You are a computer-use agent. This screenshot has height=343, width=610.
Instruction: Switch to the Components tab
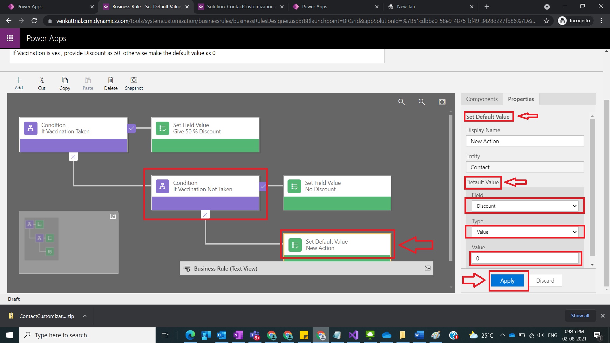(x=482, y=99)
